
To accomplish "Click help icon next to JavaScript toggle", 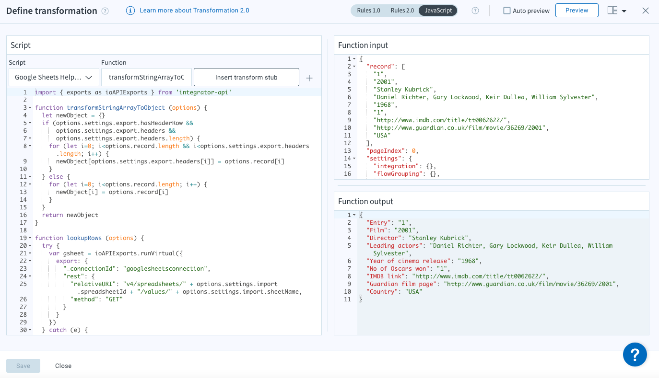I will click(475, 11).
